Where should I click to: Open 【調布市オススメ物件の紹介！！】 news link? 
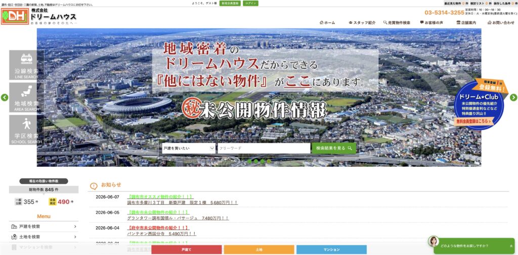(x=160, y=197)
